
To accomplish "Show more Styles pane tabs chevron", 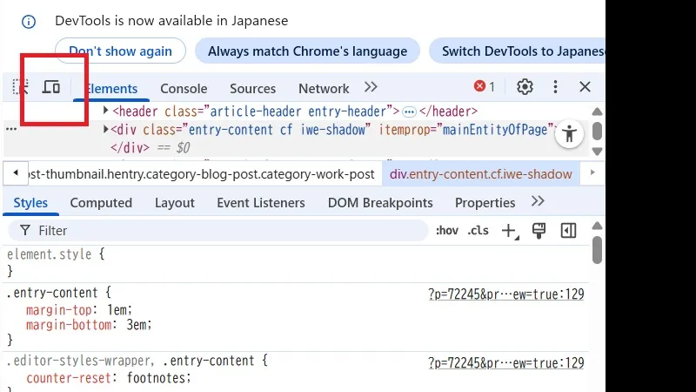I will tap(538, 201).
